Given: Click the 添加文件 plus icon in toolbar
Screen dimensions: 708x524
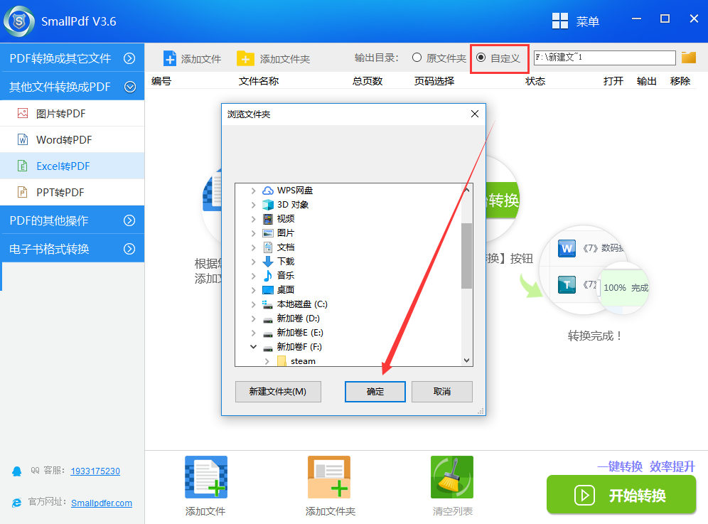Looking at the screenshot, I should click(170, 59).
